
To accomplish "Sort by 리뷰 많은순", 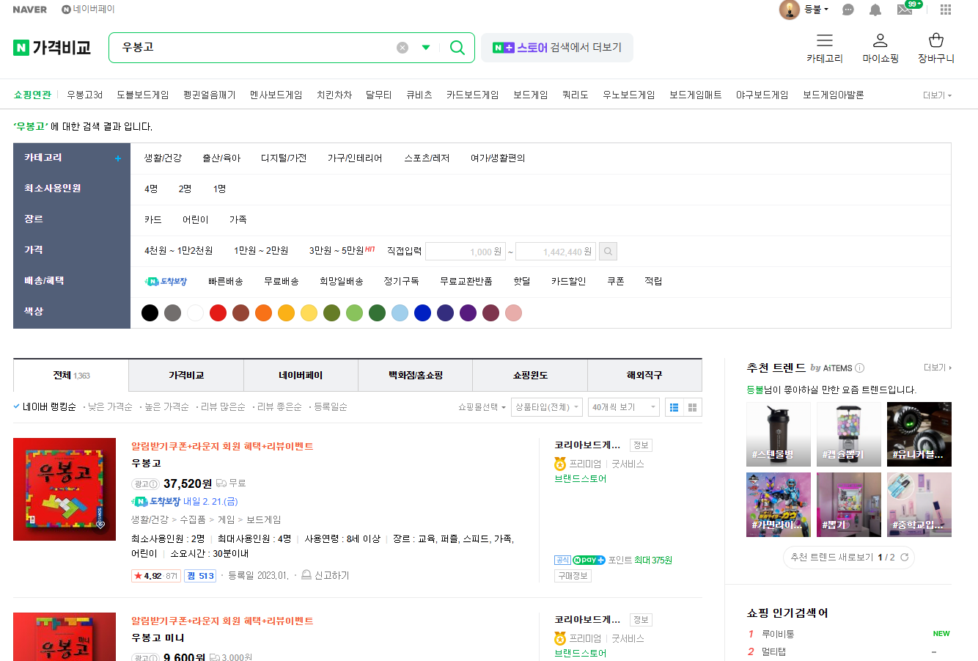I will [x=223, y=407].
